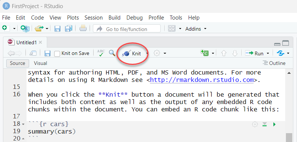Follow the rmarkdown.rstudio.com link
Screen dimensions: 297x142
coord(202,80)
